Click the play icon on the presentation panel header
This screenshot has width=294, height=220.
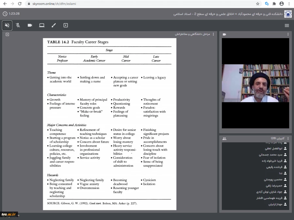(x=7, y=34)
